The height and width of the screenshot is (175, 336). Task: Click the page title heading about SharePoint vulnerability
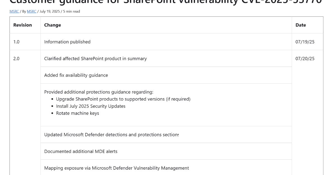[166, 3]
